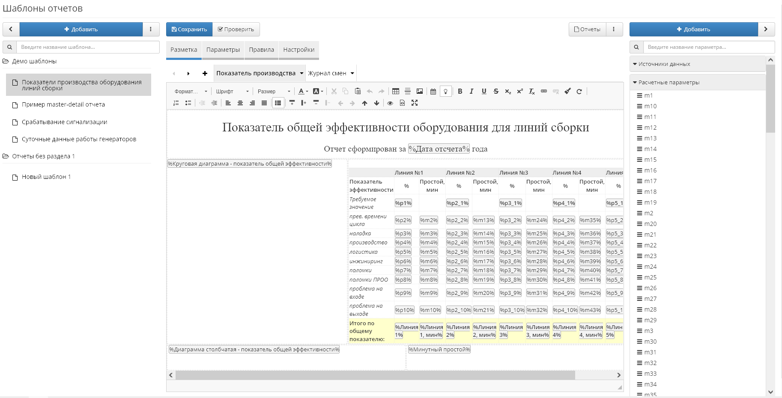Insert table column icon with plus
The image size is (782, 398).
coord(304,103)
